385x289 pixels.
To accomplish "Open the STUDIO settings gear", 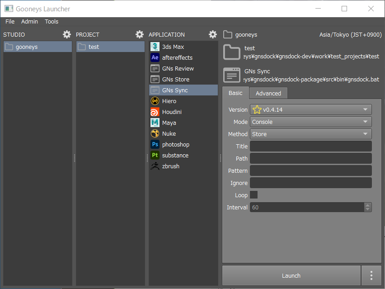I will pyautogui.click(x=67, y=34).
